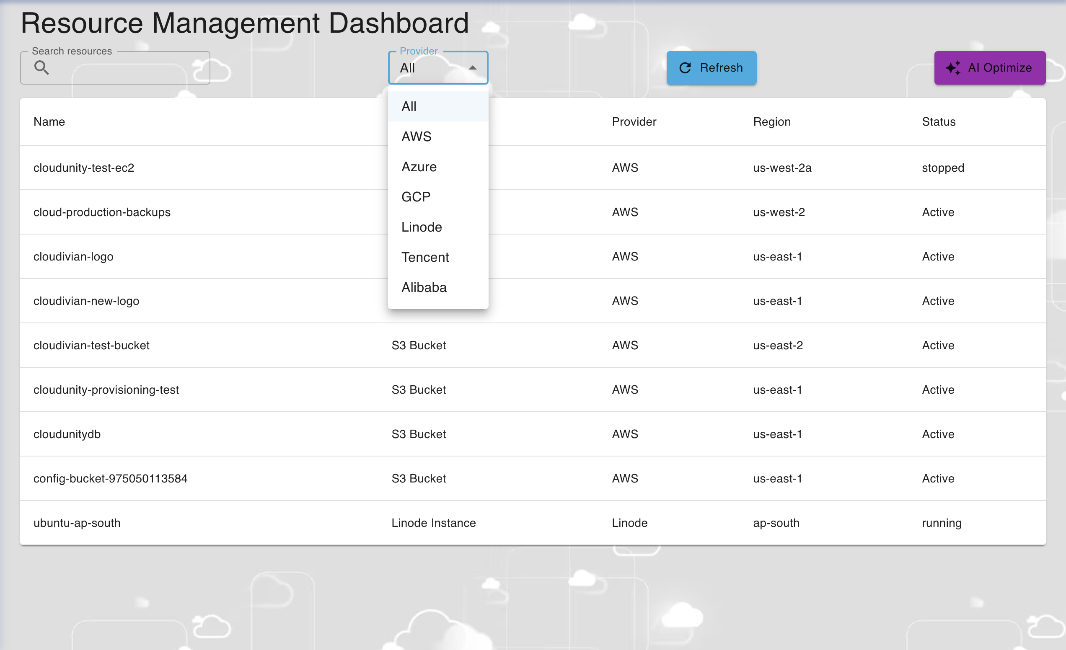1066x650 pixels.
Task: Click the Name column header
Action: [x=49, y=122]
